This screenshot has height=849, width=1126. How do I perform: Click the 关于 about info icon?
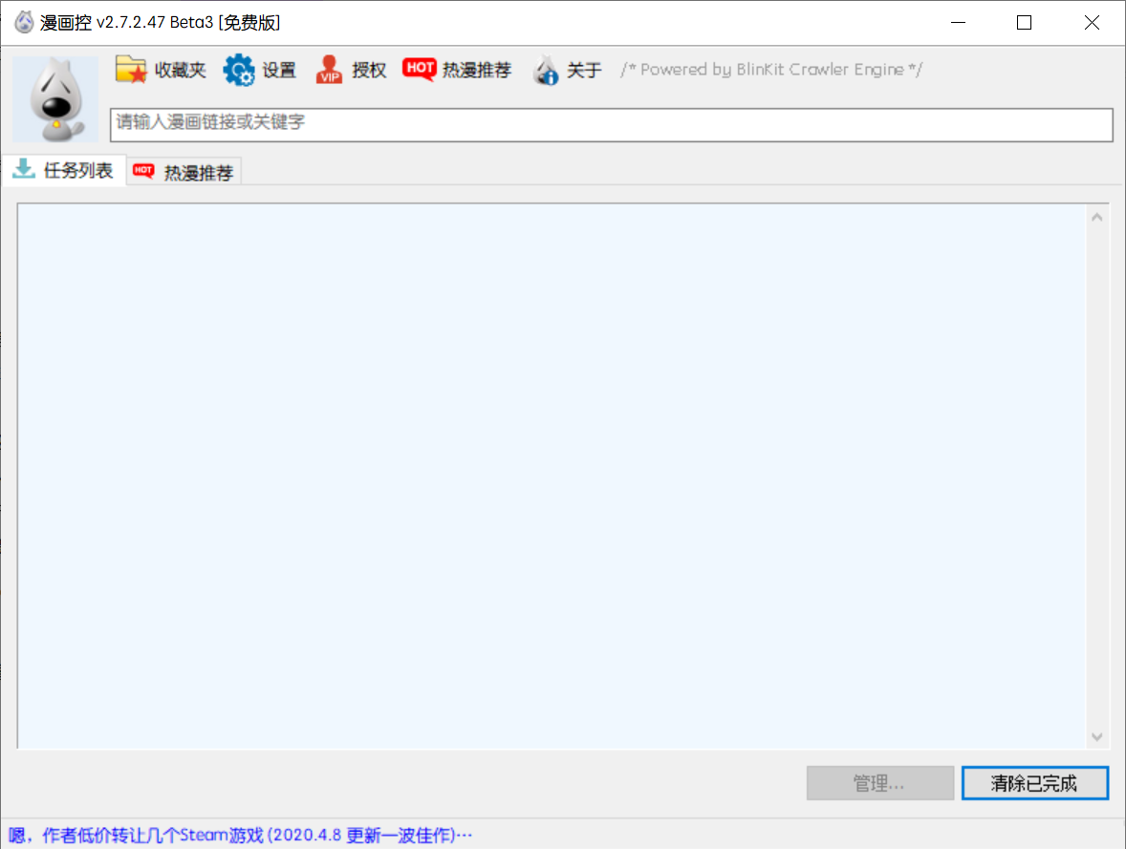click(546, 70)
